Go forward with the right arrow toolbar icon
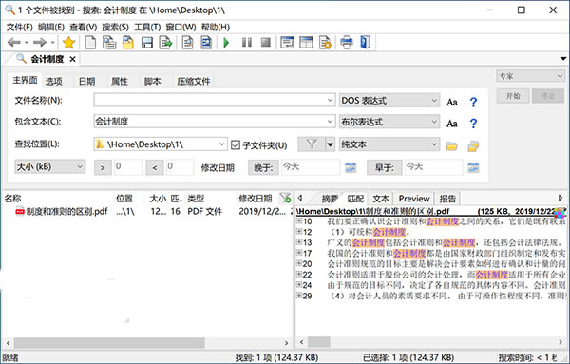 [x=39, y=43]
